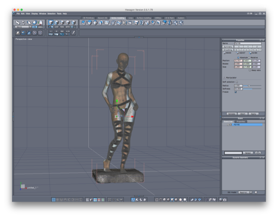Click the first Vertex modeling tool, Extrude surface
The image size is (278, 218).
coord(84,23)
